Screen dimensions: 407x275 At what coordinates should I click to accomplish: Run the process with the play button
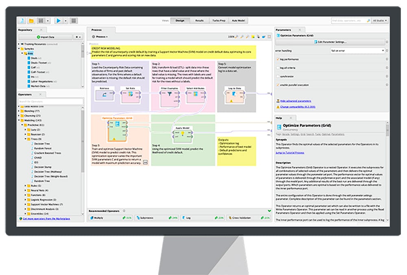tap(59, 20)
